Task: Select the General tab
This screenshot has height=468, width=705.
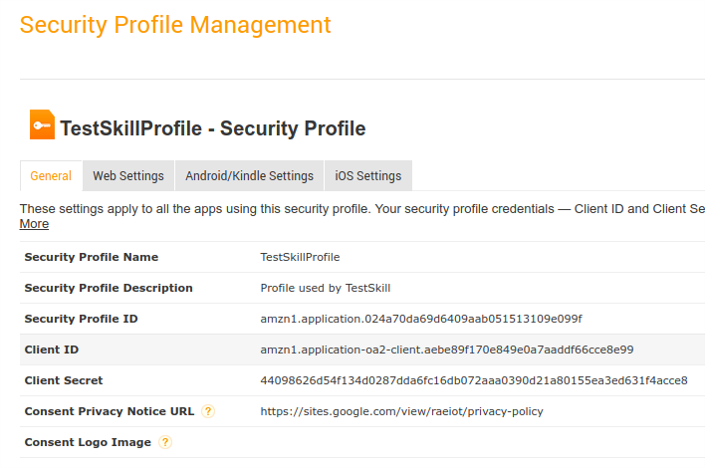Action: click(x=51, y=176)
